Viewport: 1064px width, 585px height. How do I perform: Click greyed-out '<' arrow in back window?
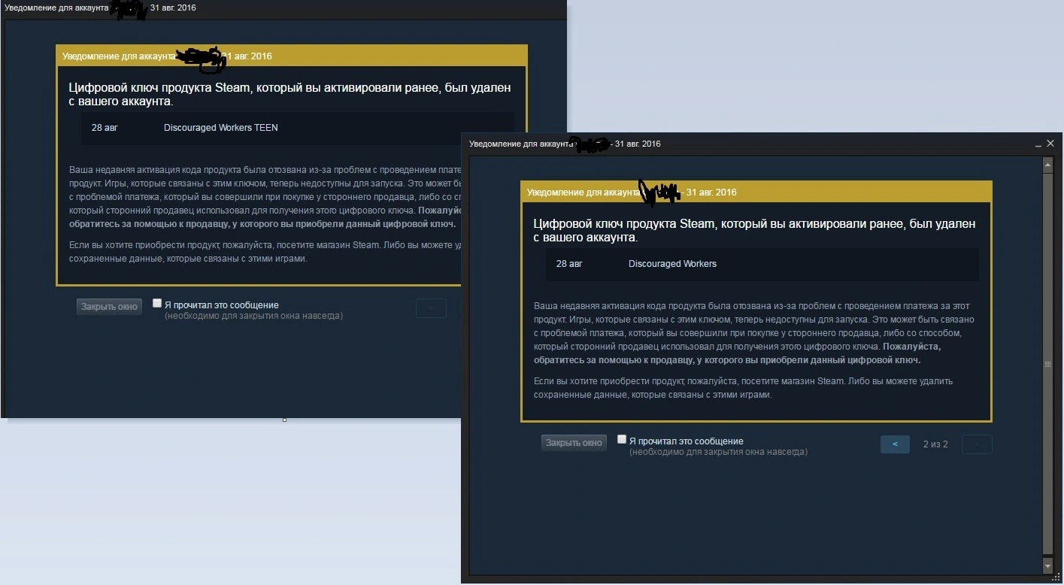point(431,308)
